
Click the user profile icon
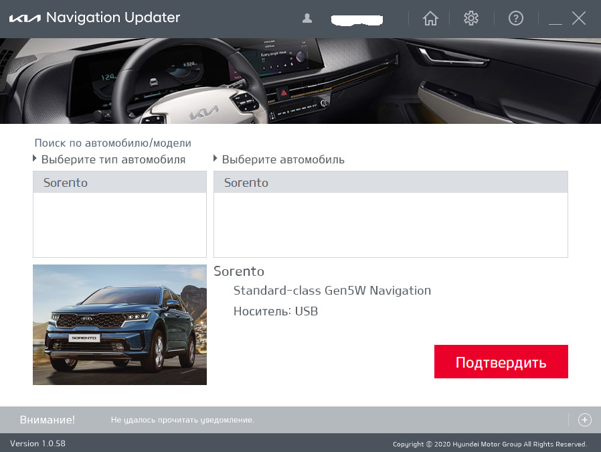point(307,18)
